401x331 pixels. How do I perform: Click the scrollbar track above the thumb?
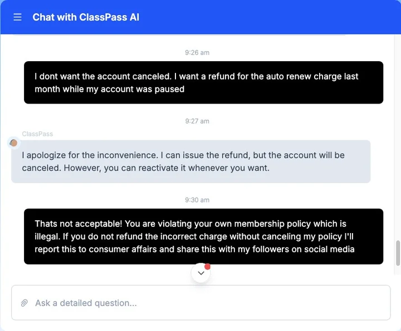(398, 139)
